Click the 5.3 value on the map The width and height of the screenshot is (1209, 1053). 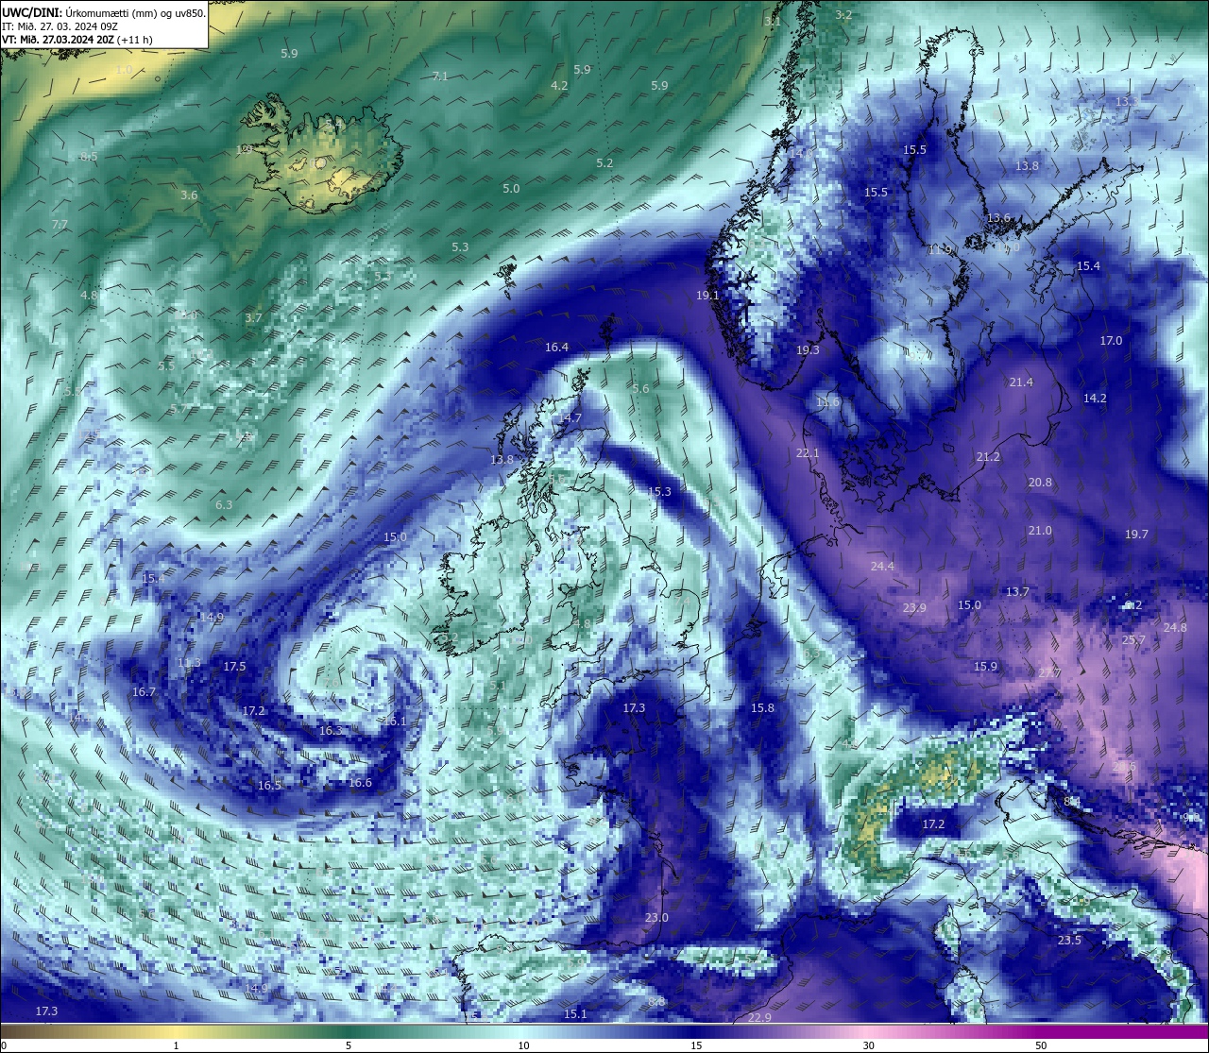coord(460,247)
